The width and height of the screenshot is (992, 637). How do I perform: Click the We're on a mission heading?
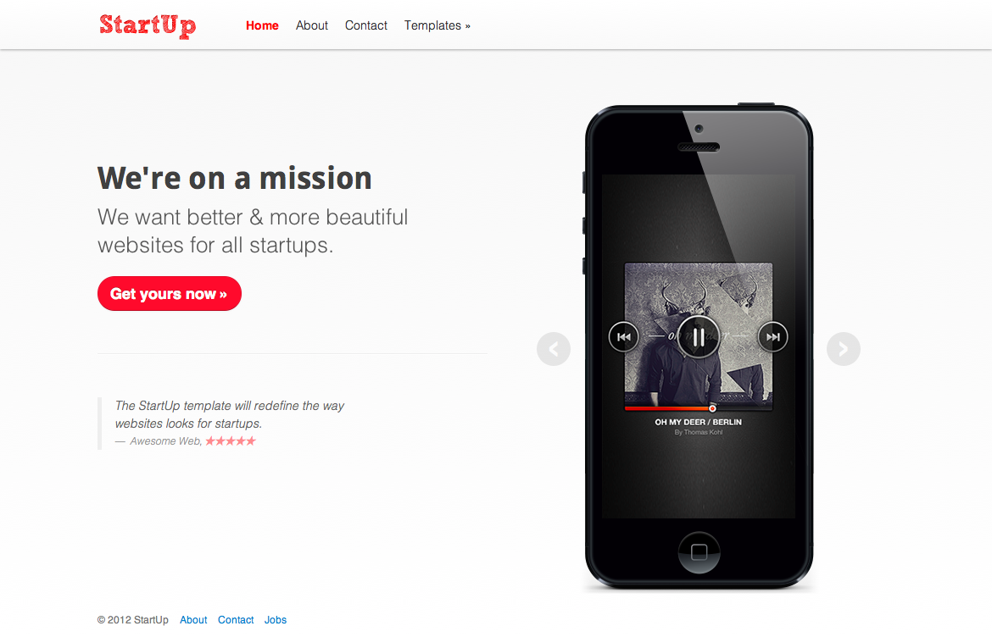click(235, 178)
